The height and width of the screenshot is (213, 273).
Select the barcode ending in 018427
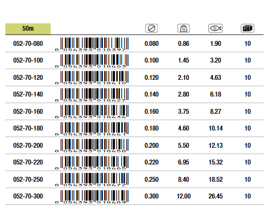pos(92,95)
